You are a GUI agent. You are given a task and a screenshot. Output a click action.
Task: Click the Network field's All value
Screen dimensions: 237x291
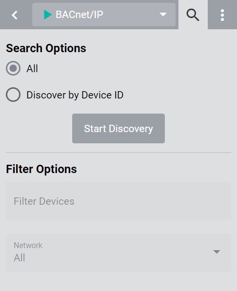point(20,258)
